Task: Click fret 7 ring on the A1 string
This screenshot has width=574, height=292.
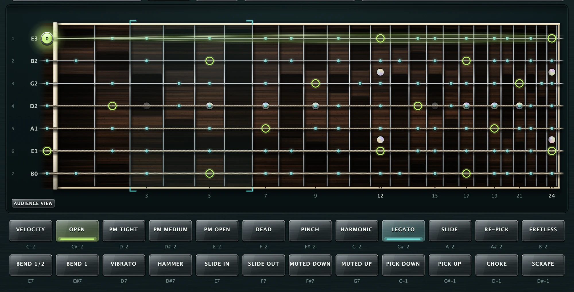Action: coord(265,128)
